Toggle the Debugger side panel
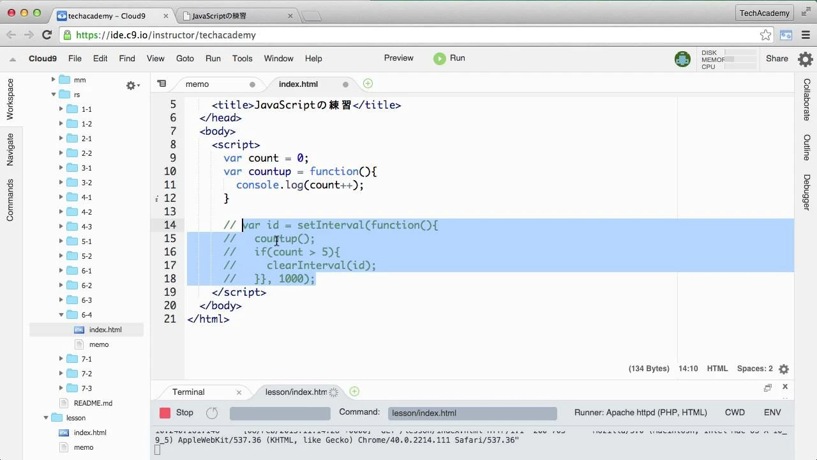Image resolution: width=817 pixels, height=460 pixels. point(807,192)
